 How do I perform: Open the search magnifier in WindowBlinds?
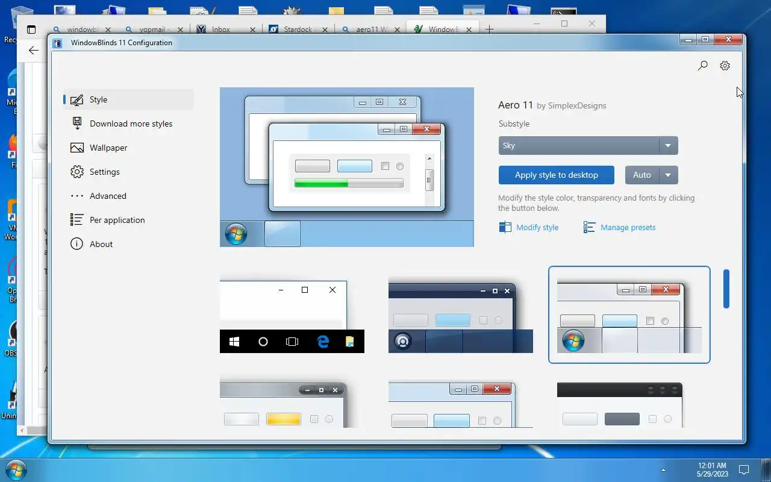point(702,66)
